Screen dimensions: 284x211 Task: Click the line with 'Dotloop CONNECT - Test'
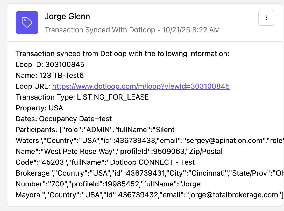(x=105, y=162)
